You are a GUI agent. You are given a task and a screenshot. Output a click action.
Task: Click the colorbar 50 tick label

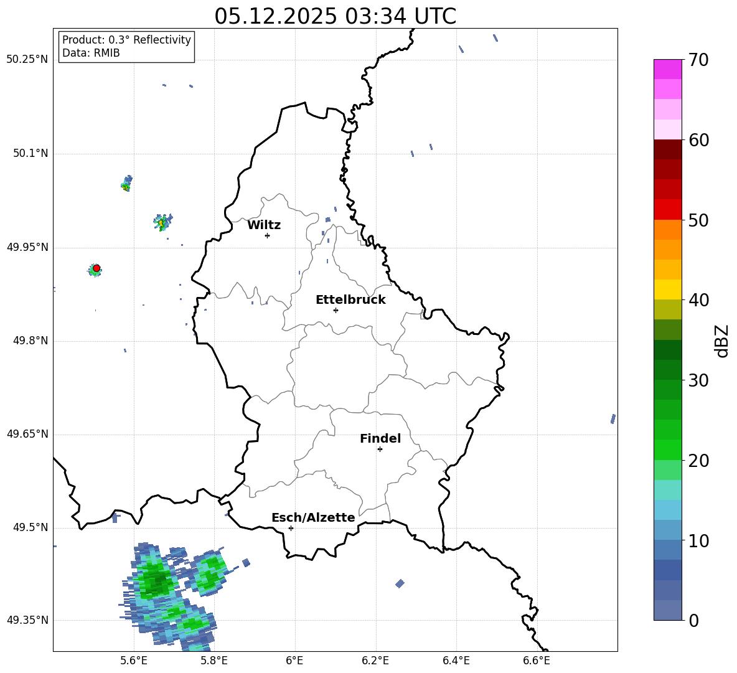(x=698, y=220)
